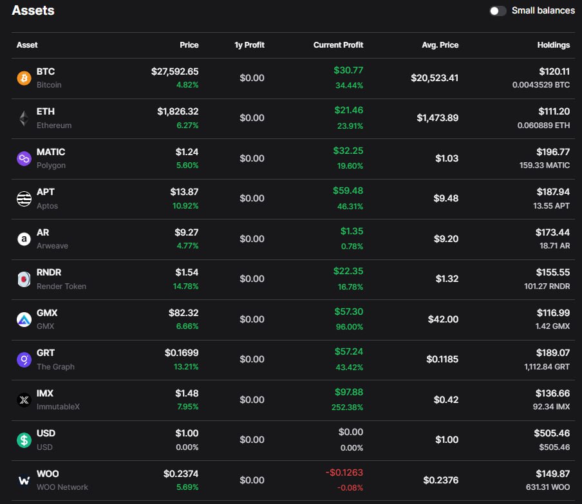The height and width of the screenshot is (504, 582).
Task: Click BTC average price $20,523.41
Action: [x=435, y=78]
